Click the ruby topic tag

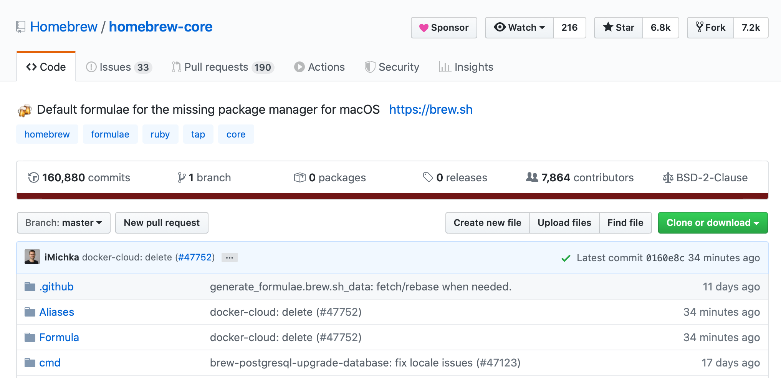click(160, 134)
